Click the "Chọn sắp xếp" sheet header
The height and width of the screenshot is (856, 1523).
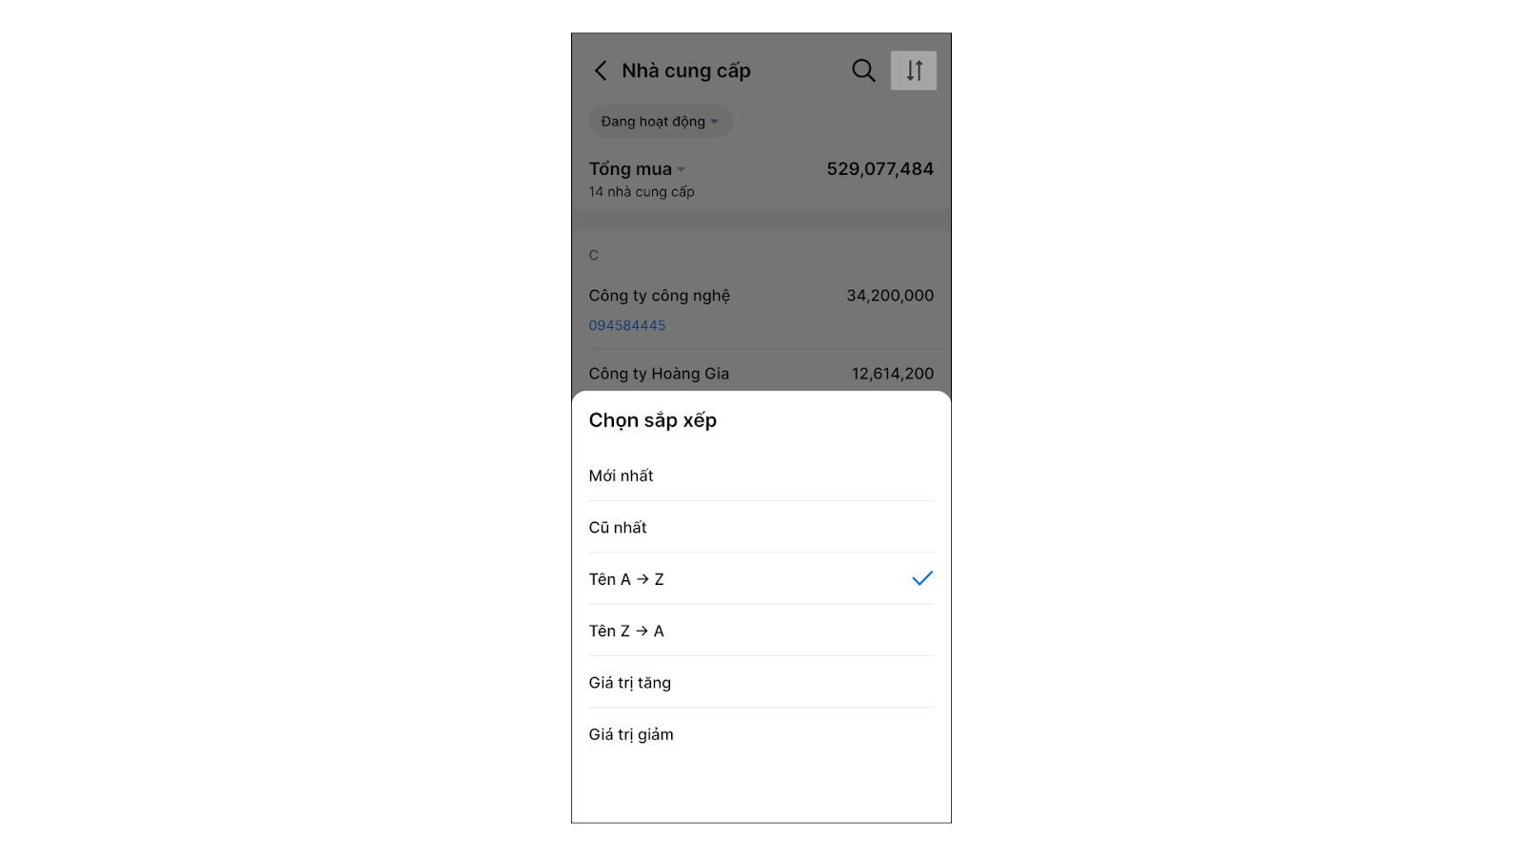coord(653,420)
